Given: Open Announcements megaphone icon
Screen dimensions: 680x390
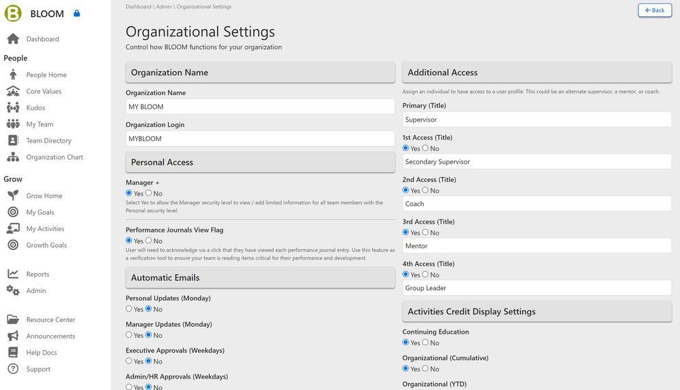Looking at the screenshot, I should 13,336.
